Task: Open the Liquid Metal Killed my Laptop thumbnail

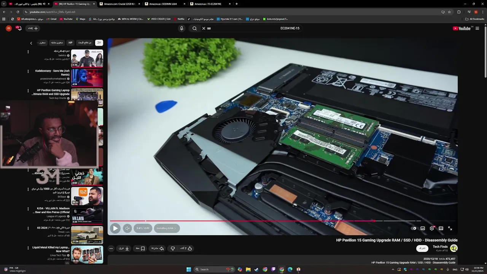Action: pos(87,254)
